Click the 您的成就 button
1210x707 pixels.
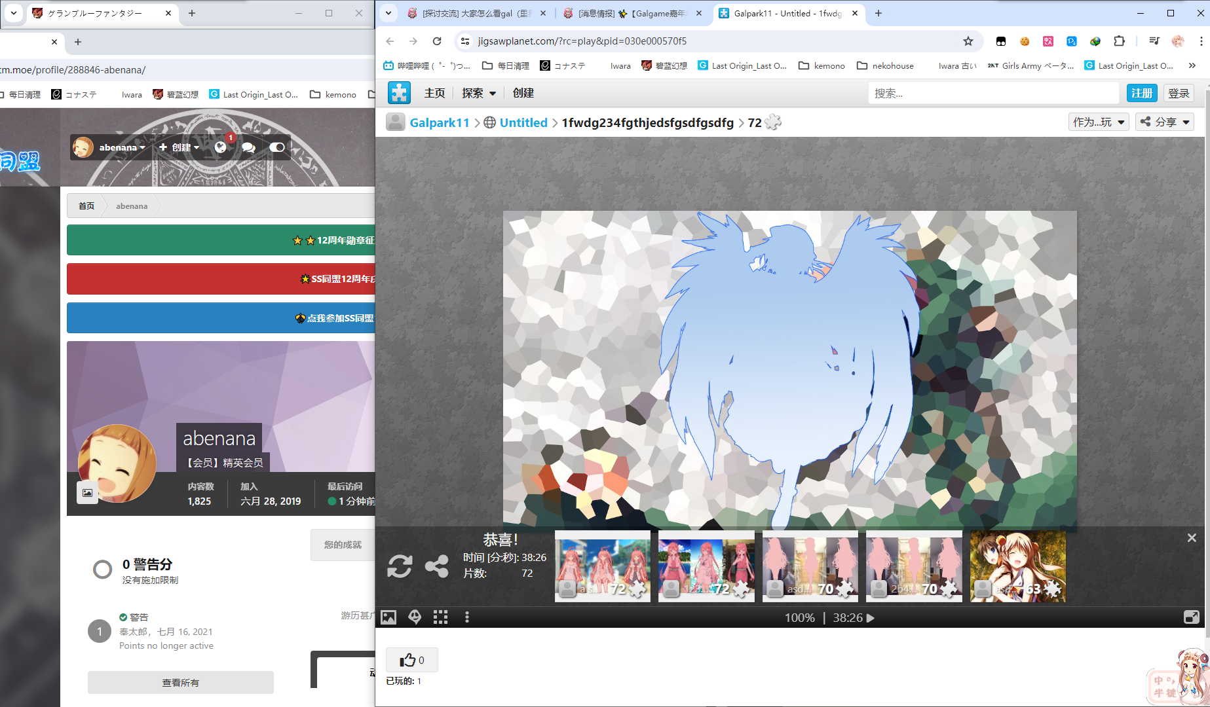pos(343,545)
